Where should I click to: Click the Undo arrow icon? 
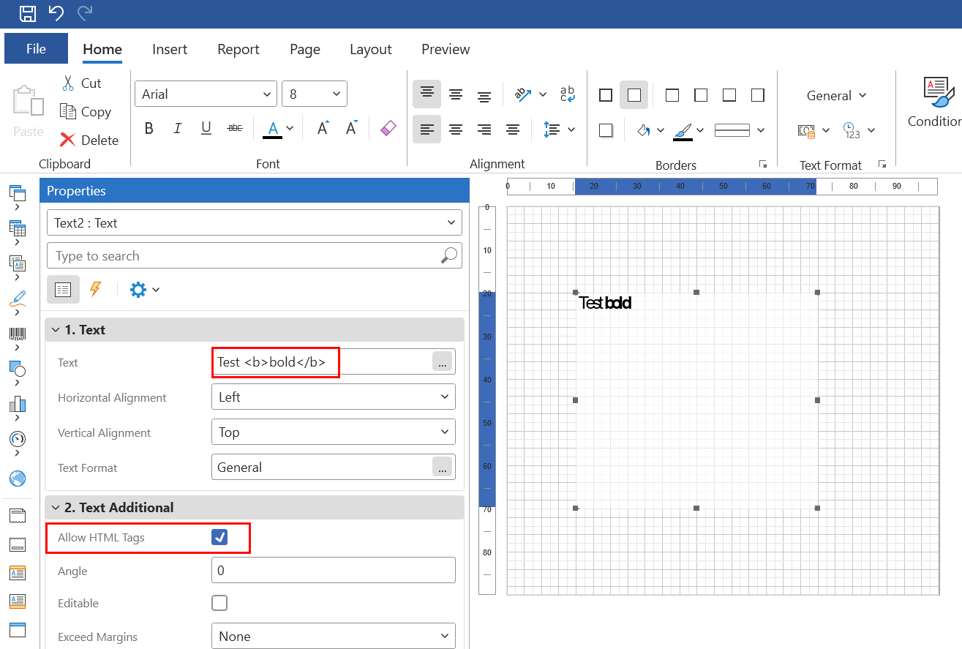point(56,13)
